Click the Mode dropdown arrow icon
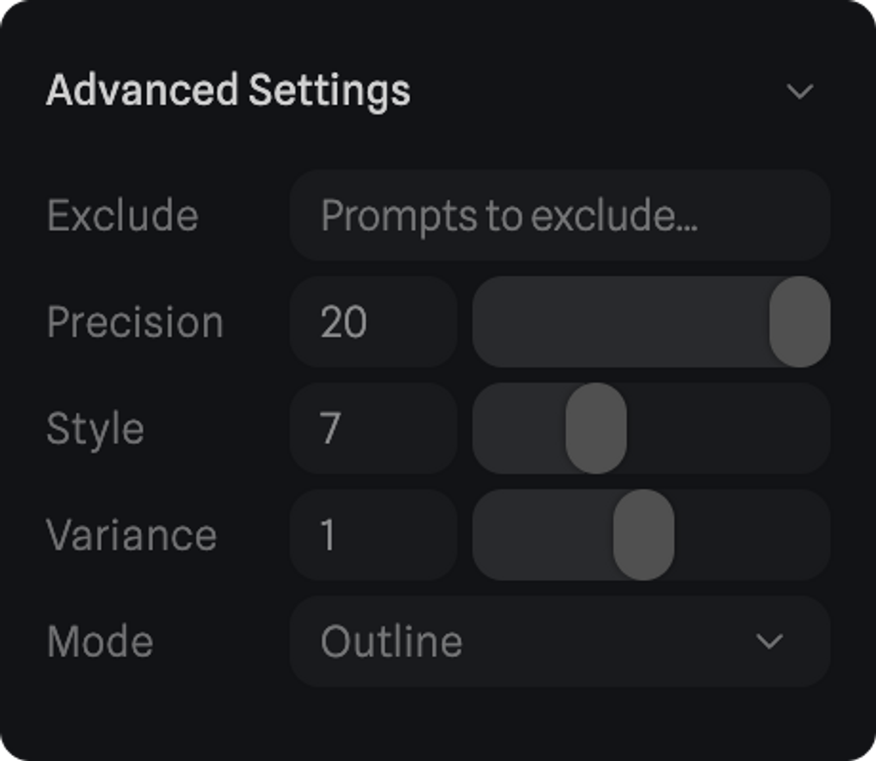The image size is (876, 761). click(770, 642)
